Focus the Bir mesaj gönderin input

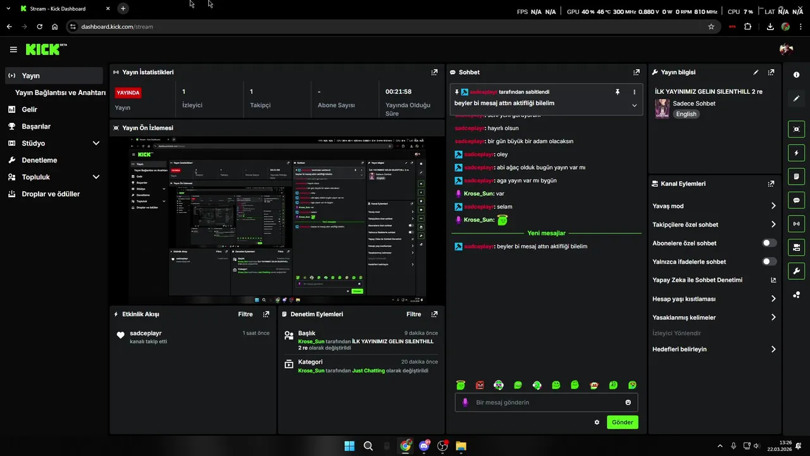547,402
